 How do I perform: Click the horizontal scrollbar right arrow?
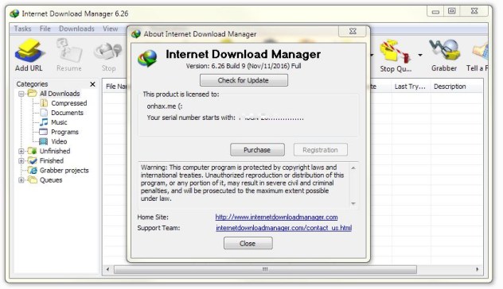point(477,269)
